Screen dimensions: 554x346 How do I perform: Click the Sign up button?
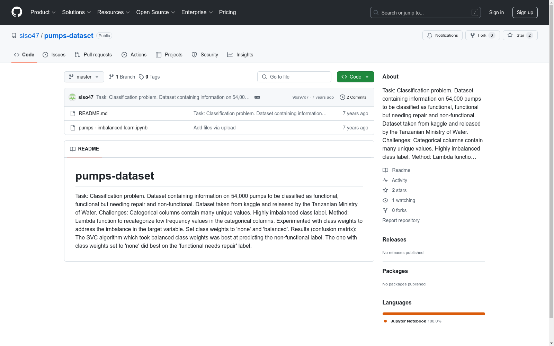pyautogui.click(x=525, y=12)
